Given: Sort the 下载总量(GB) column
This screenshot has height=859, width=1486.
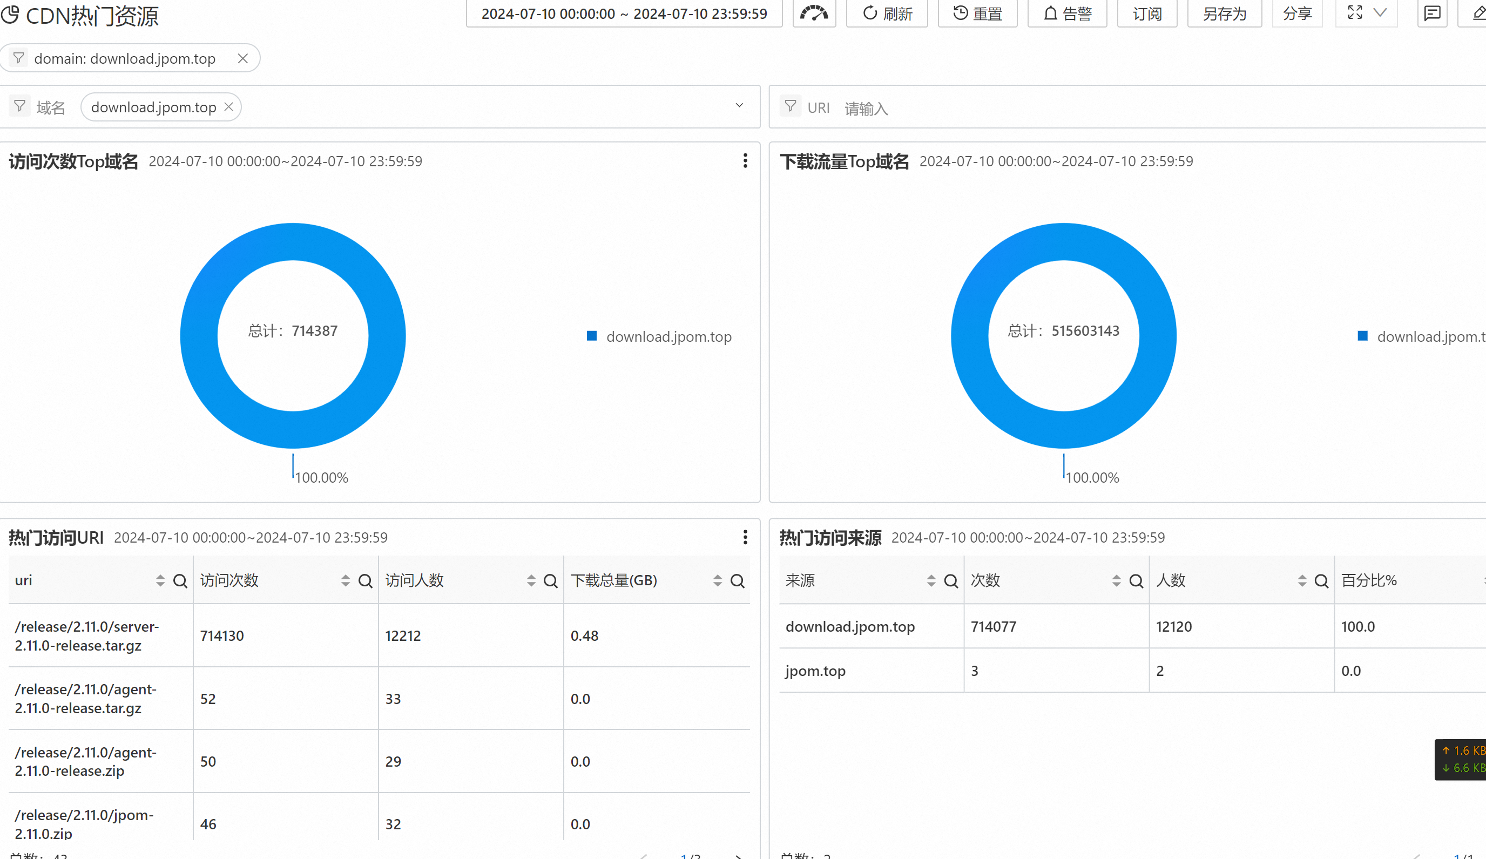Looking at the screenshot, I should point(717,581).
